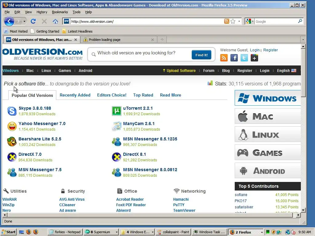315x236 pixels.
Task: Expand the Firefox taskbar group dropdown
Action: tap(261, 232)
